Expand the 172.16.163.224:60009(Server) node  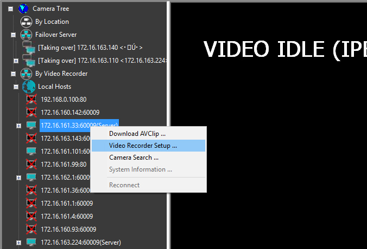pos(18,242)
